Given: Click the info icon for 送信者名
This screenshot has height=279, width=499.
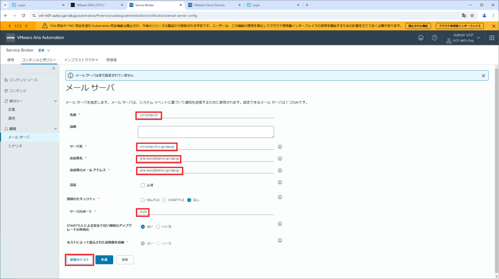Looking at the screenshot, I should click(x=280, y=158).
